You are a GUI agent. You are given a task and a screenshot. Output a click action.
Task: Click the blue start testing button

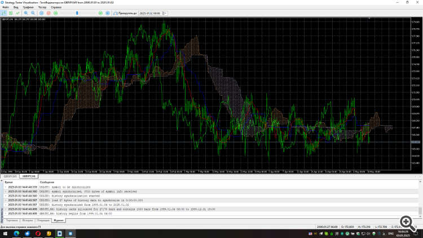[42, 13]
